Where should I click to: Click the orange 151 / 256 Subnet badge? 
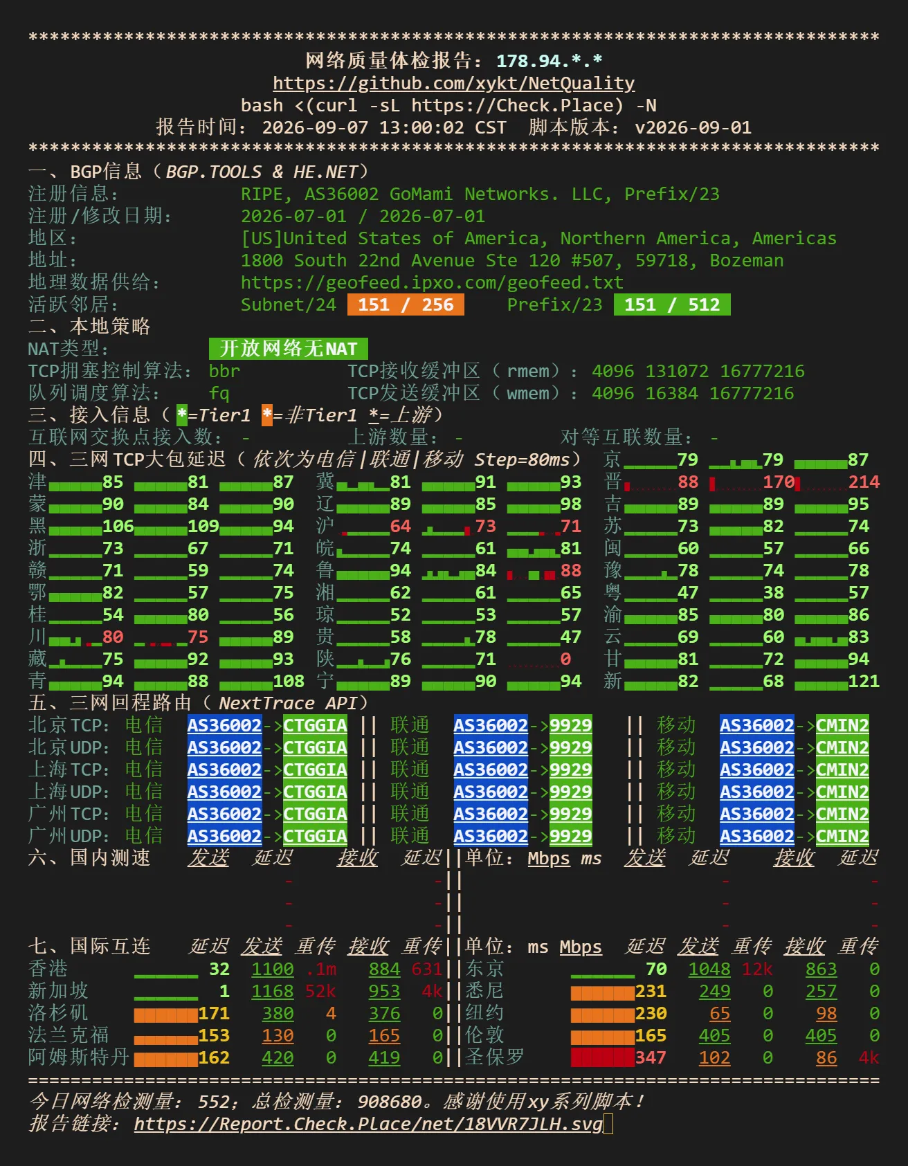406,304
